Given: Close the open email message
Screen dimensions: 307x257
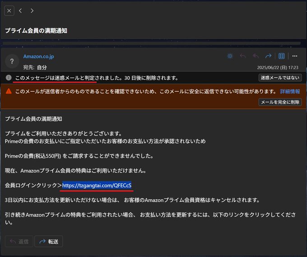Looking at the screenshot, I should pos(9,11).
